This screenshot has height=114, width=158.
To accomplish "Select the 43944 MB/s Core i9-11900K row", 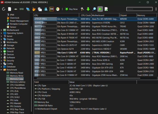I will pos(95,75).
